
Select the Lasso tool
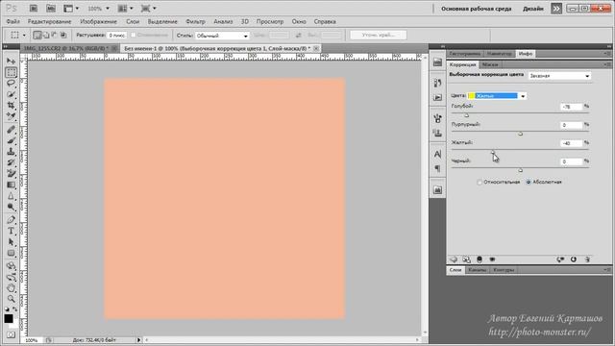tap(11, 84)
